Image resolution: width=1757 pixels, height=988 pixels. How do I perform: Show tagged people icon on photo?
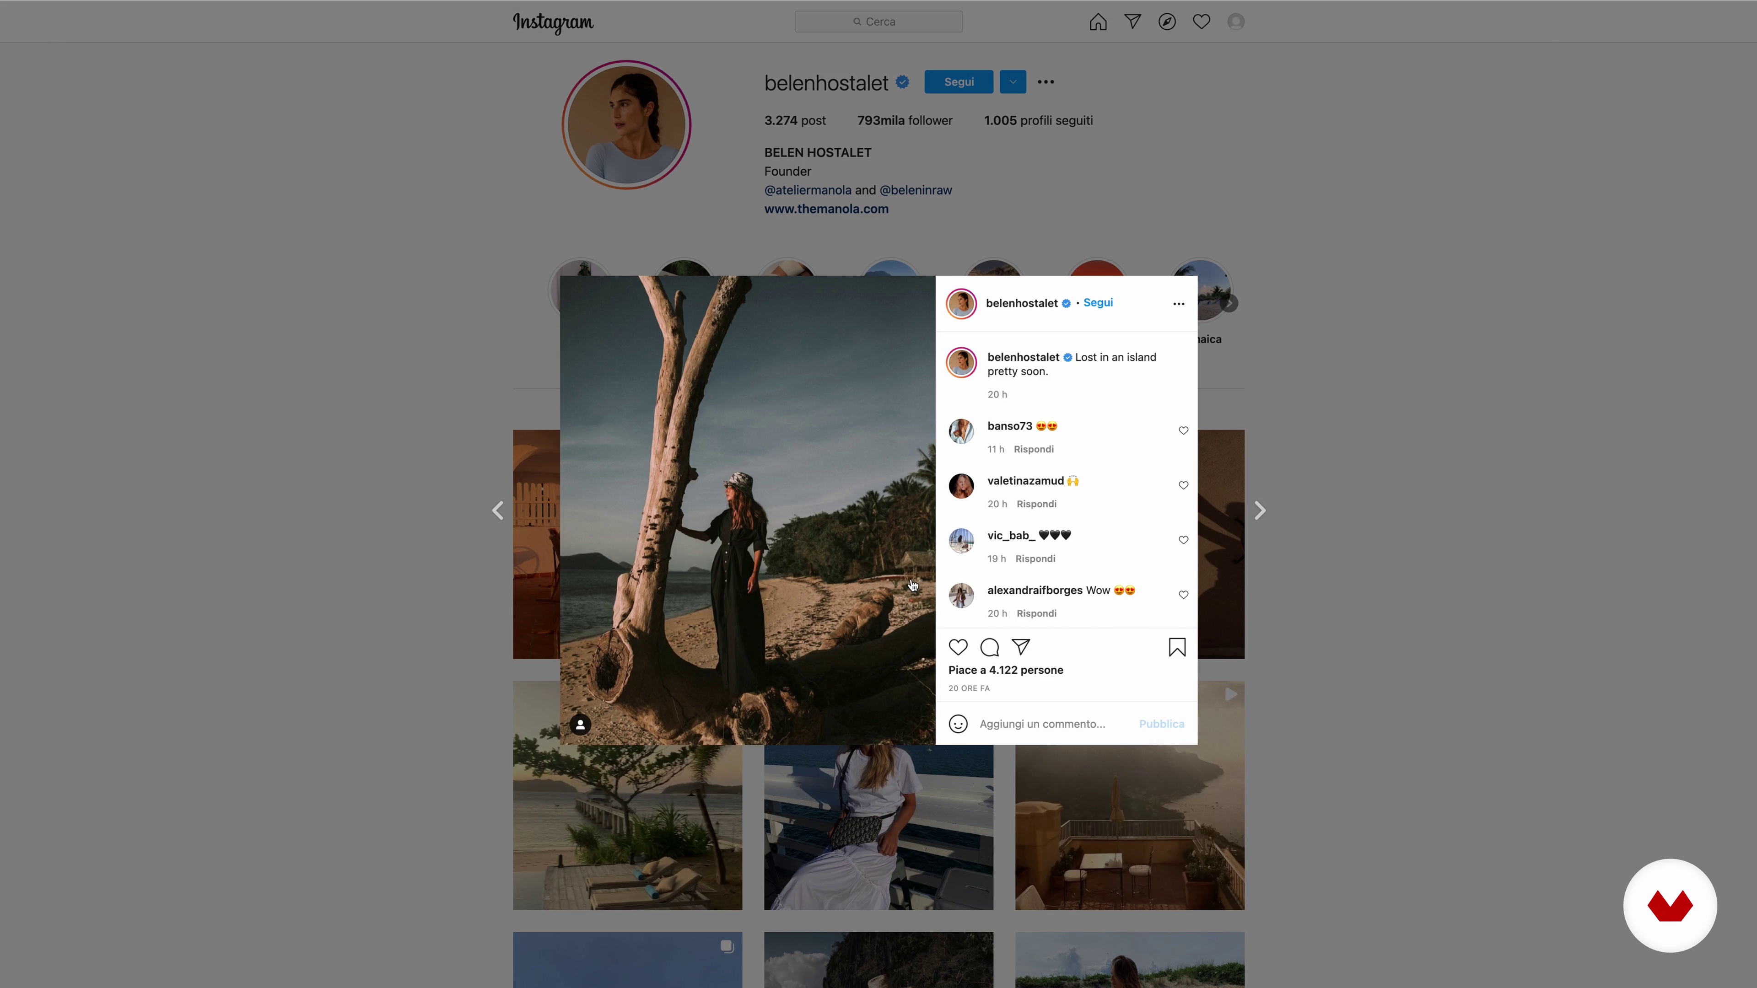tap(580, 725)
